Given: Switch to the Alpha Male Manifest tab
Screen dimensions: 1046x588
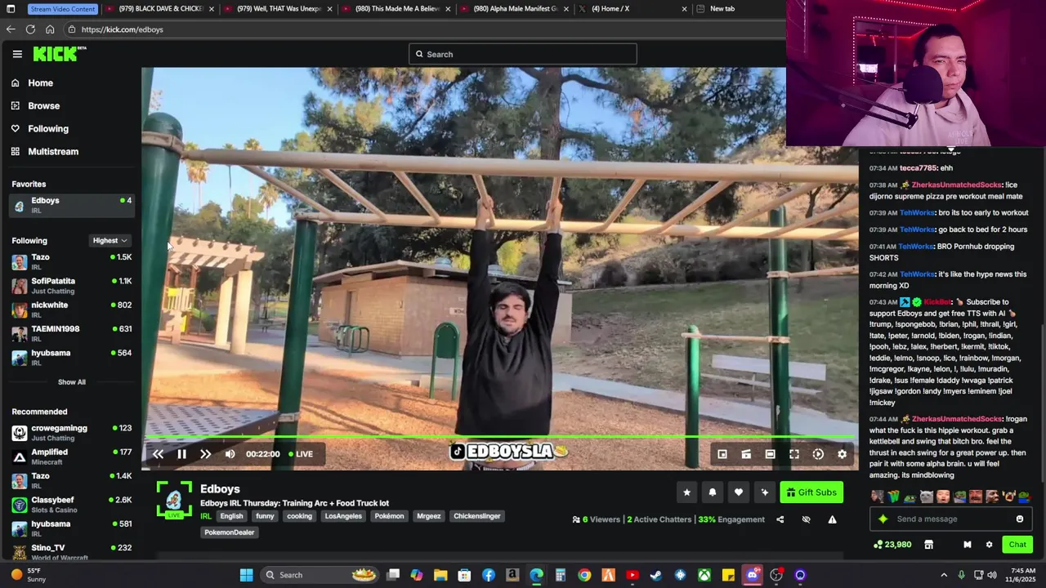Looking at the screenshot, I should coord(513,9).
